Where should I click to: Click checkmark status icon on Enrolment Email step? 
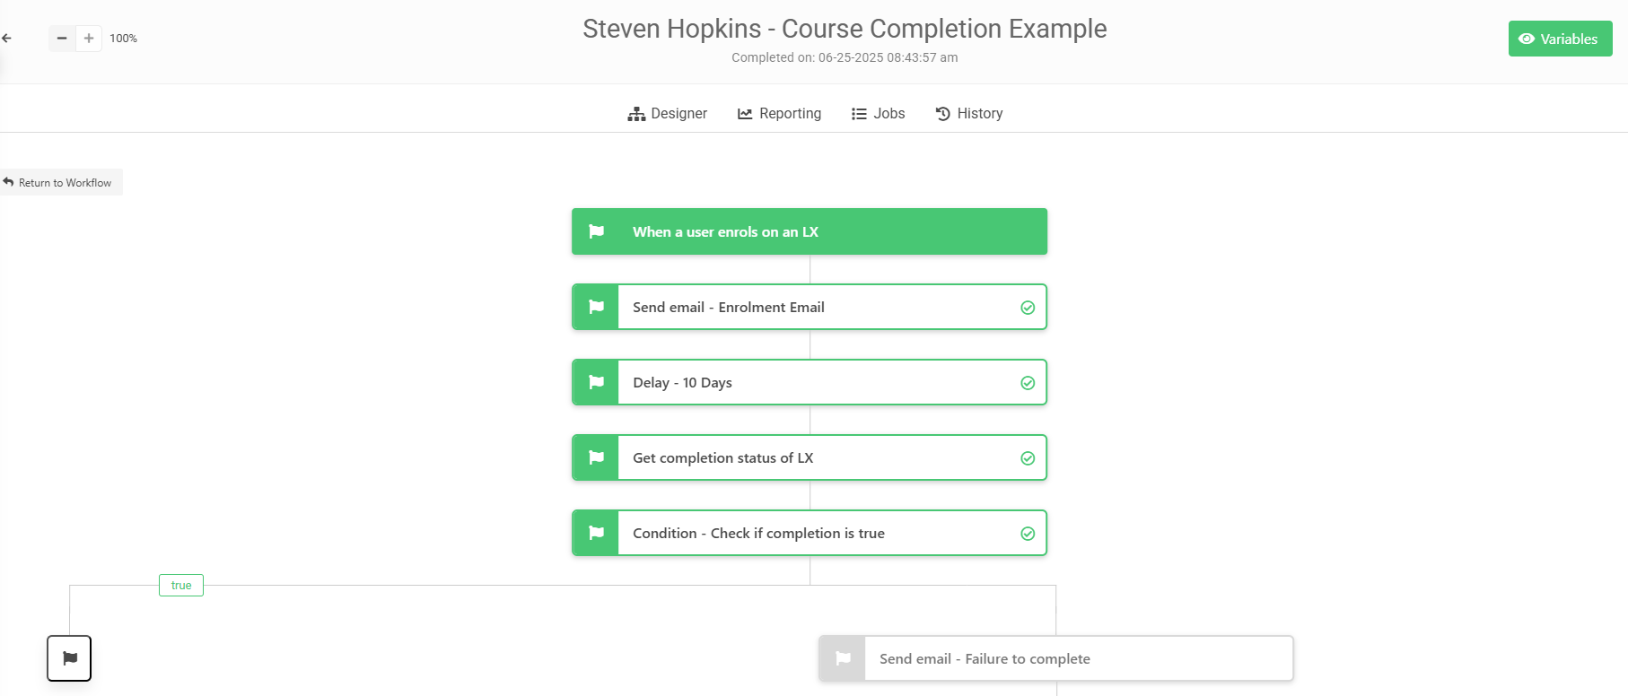[x=1028, y=308]
